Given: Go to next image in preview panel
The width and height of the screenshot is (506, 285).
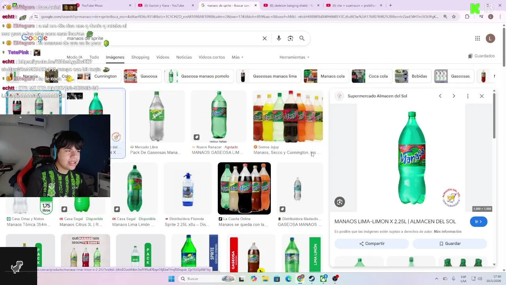Looking at the screenshot, I should pos(454,96).
